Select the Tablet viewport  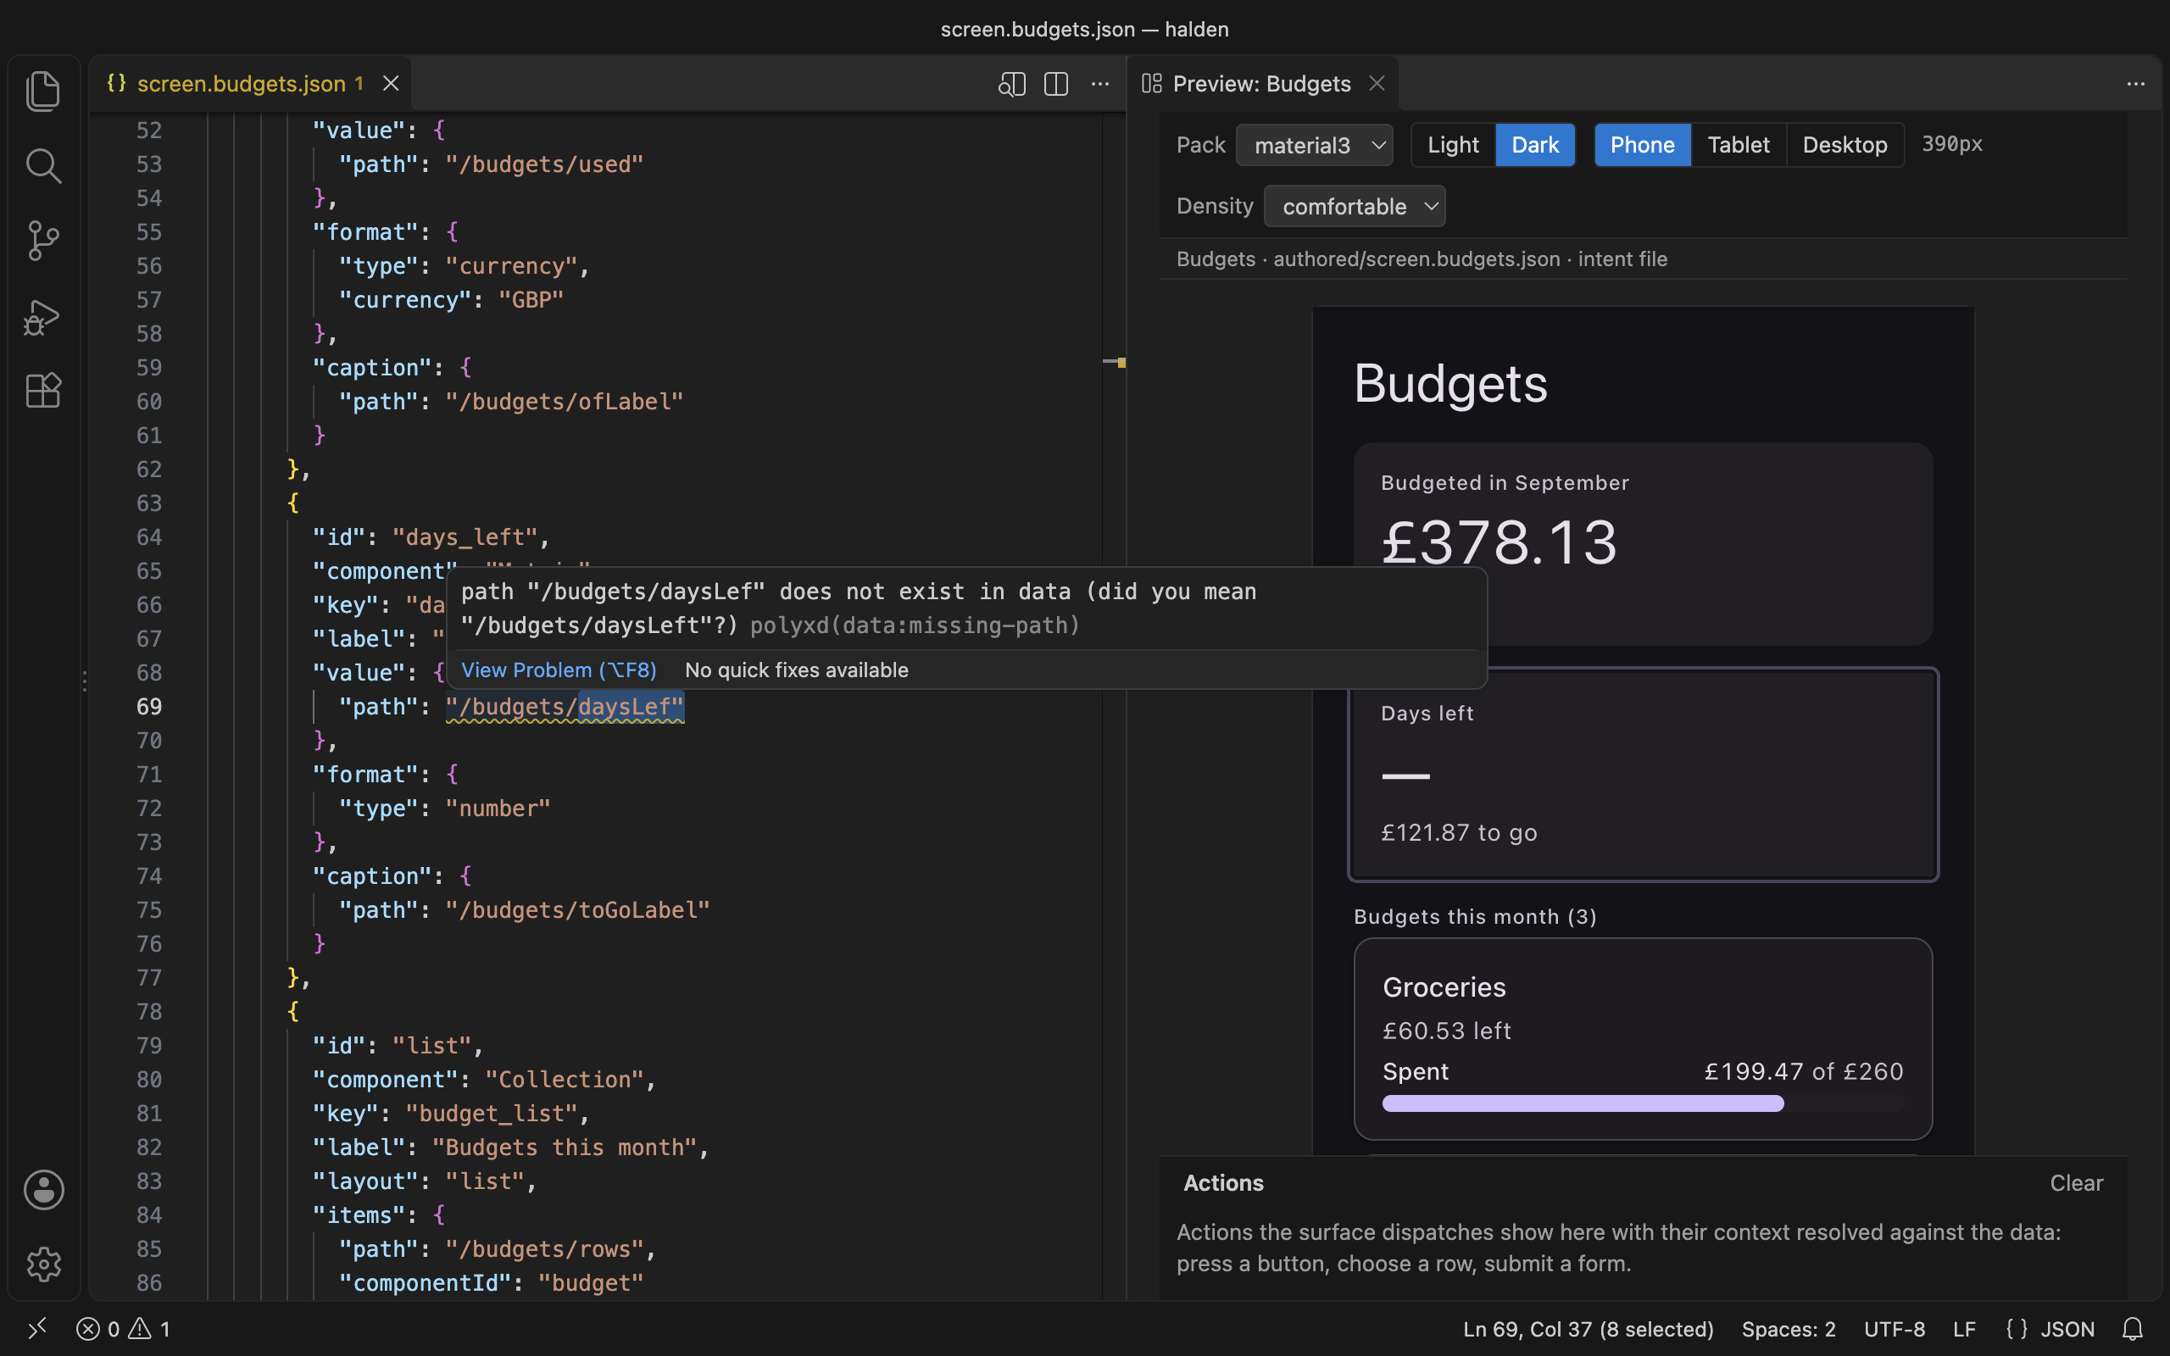1738,144
